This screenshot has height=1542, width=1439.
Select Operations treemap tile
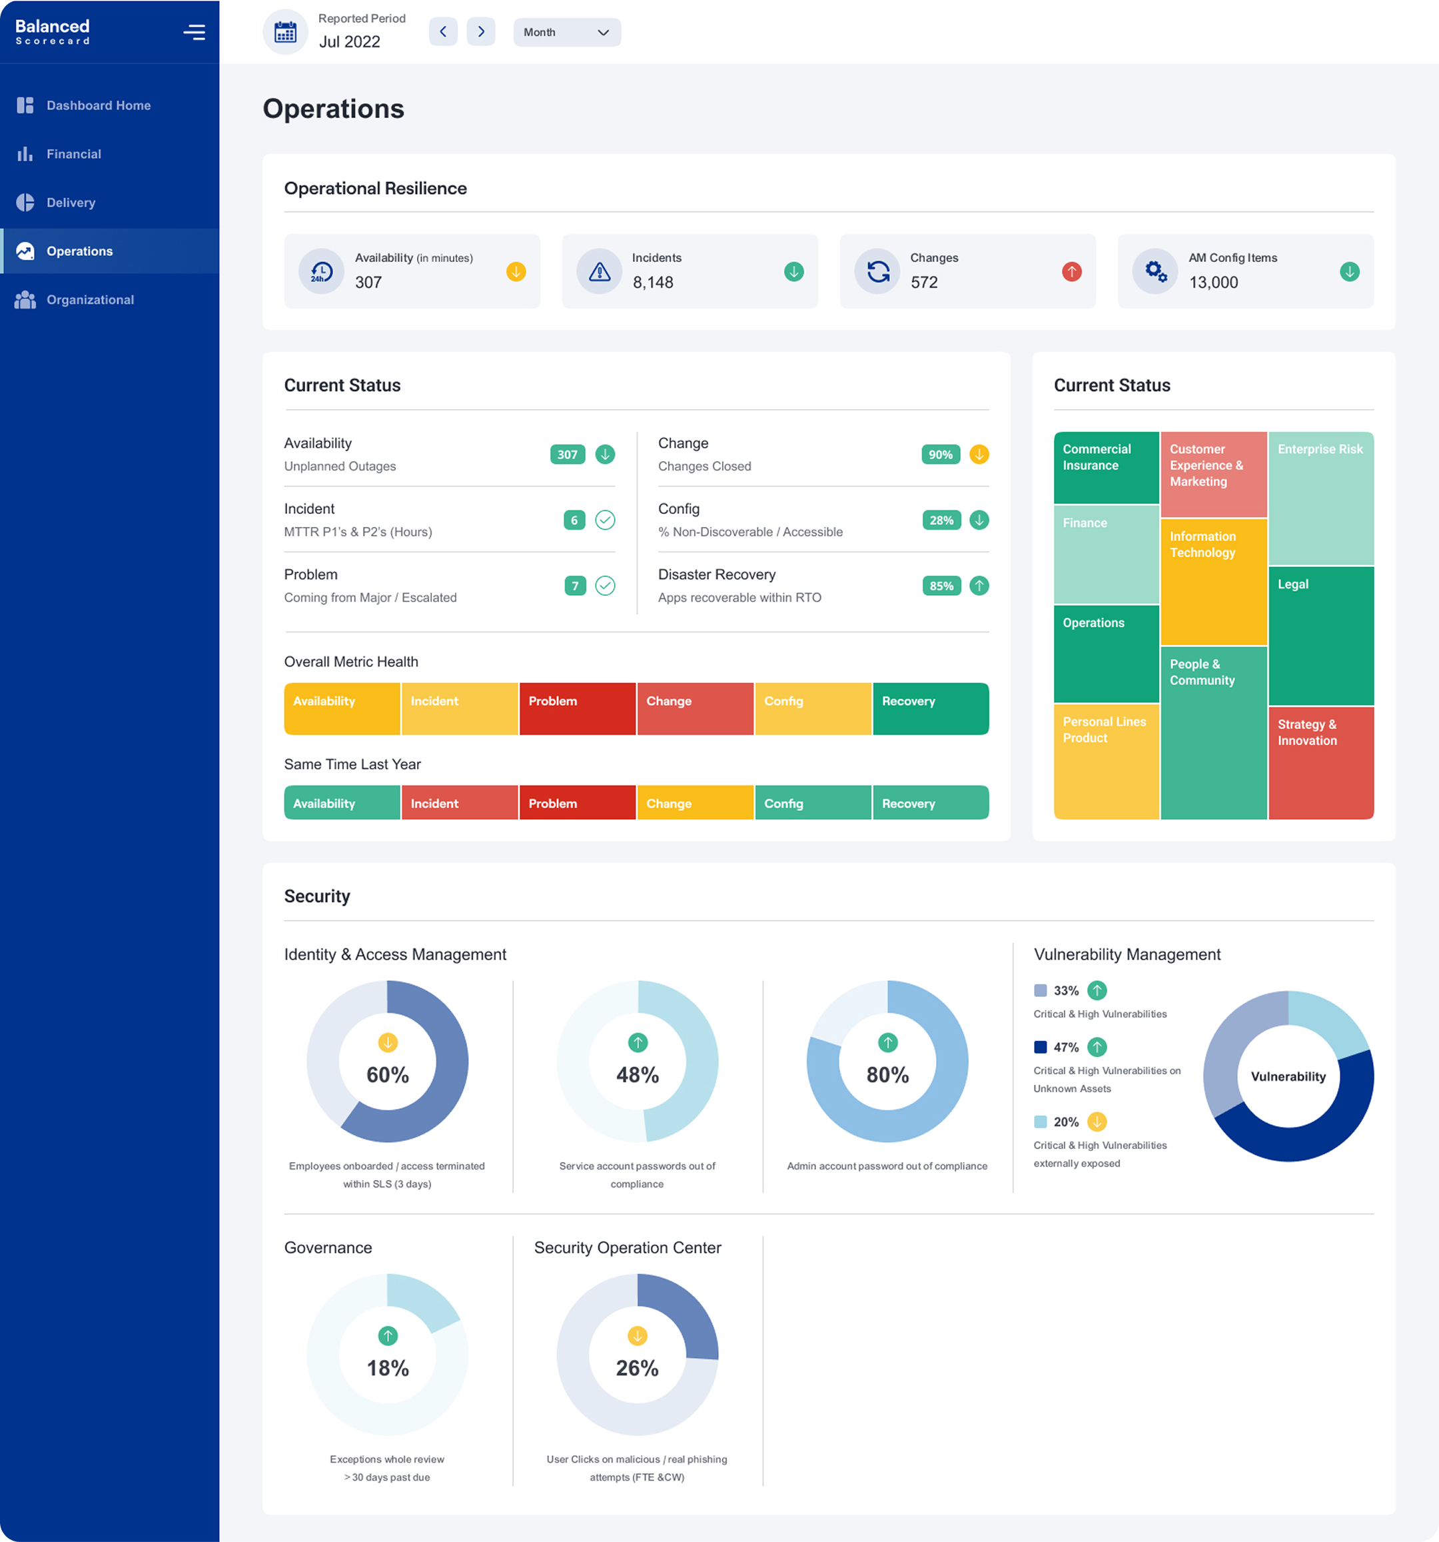(x=1107, y=653)
